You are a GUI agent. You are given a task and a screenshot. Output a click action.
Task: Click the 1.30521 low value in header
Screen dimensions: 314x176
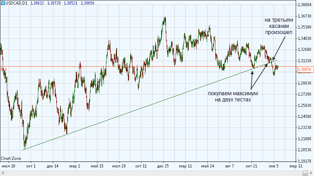70,3
